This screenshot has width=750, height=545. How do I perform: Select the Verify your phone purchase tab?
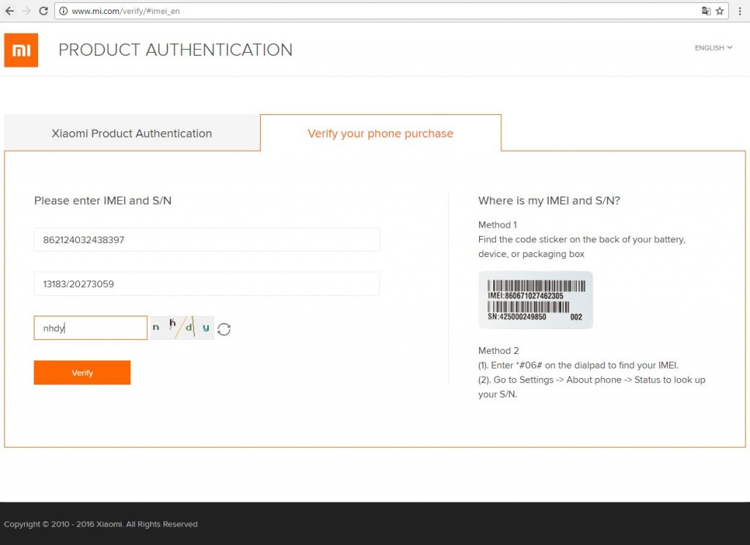tap(381, 133)
